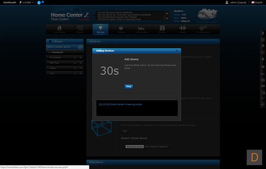Click the rooms icon in right sidebar
The image size is (266, 169).
(263, 52)
